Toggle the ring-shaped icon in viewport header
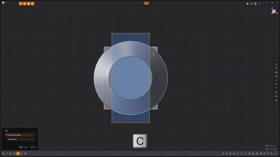Image resolution: width=280 pixels, height=157 pixels. [x=259, y=3]
